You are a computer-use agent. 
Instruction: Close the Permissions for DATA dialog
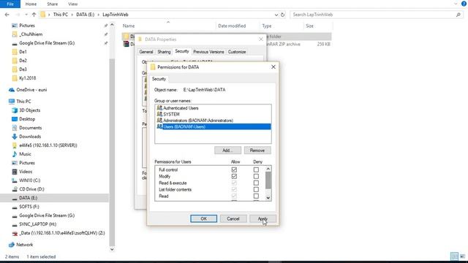[273, 66]
